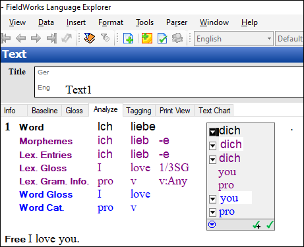Viewport: 304px width, 247px height.
Task: Switch to the Tagging tab
Action: click(x=139, y=111)
